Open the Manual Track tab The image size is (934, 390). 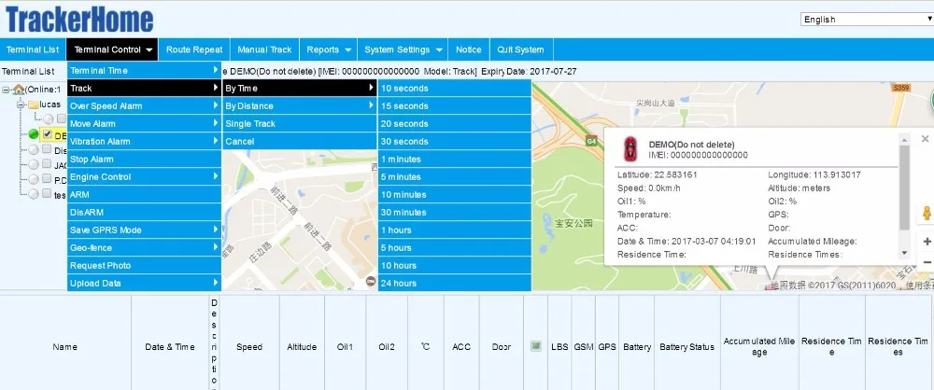(x=264, y=49)
